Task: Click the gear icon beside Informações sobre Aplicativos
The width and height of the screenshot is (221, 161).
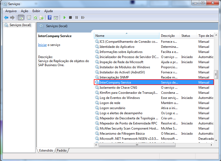Action: coord(97,52)
